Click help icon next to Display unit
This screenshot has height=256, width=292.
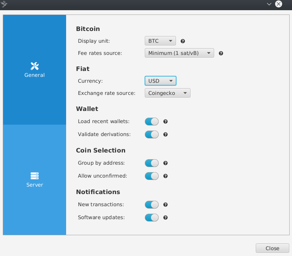[183, 41]
